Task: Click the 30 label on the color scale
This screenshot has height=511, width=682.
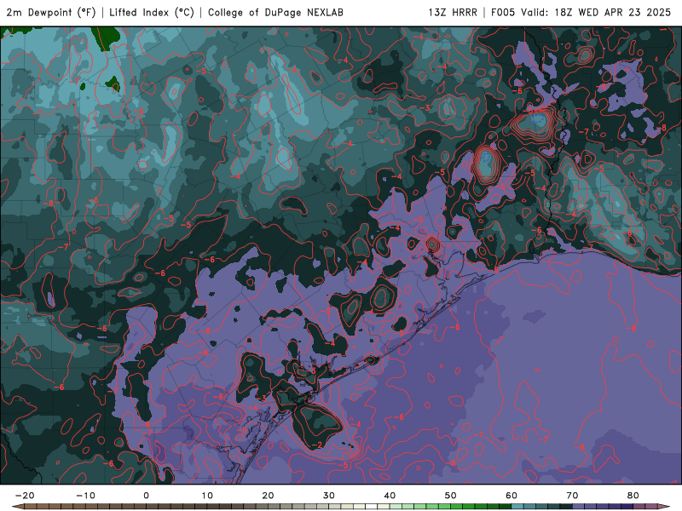Action: point(329,496)
